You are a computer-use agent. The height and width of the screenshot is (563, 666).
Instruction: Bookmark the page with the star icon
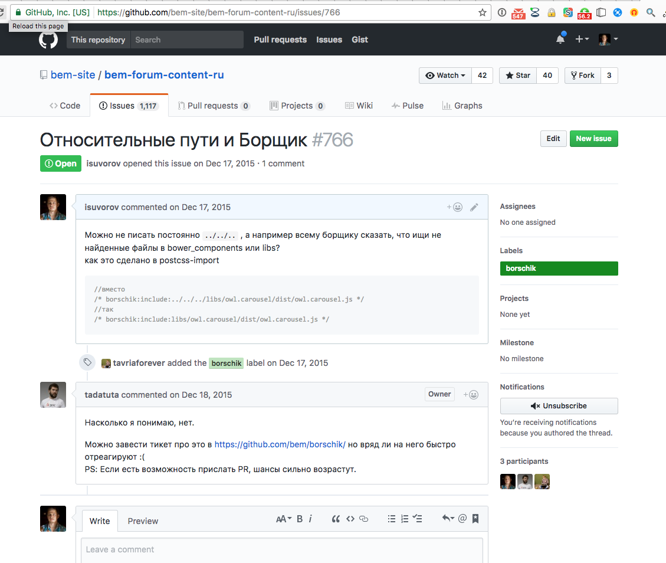(482, 12)
